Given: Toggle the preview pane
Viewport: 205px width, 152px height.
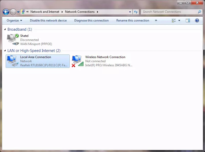Looking at the screenshot, I should coord(188,20).
